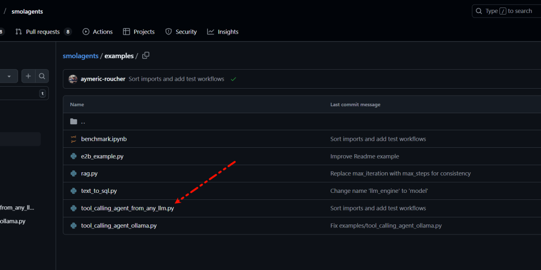Click the graph Insights icon
The width and height of the screenshot is (541, 270).
(210, 32)
